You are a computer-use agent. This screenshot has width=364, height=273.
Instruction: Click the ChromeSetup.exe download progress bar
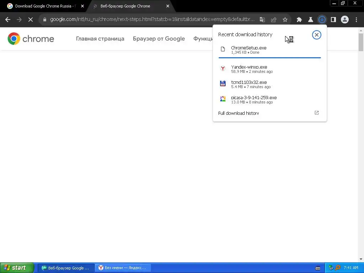click(x=270, y=58)
